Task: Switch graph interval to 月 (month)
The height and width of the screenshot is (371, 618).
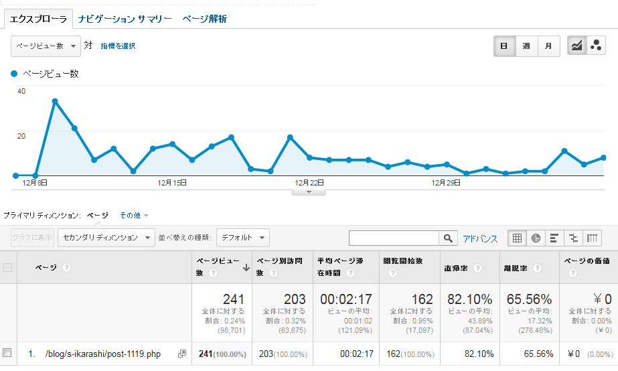Action: [548, 46]
